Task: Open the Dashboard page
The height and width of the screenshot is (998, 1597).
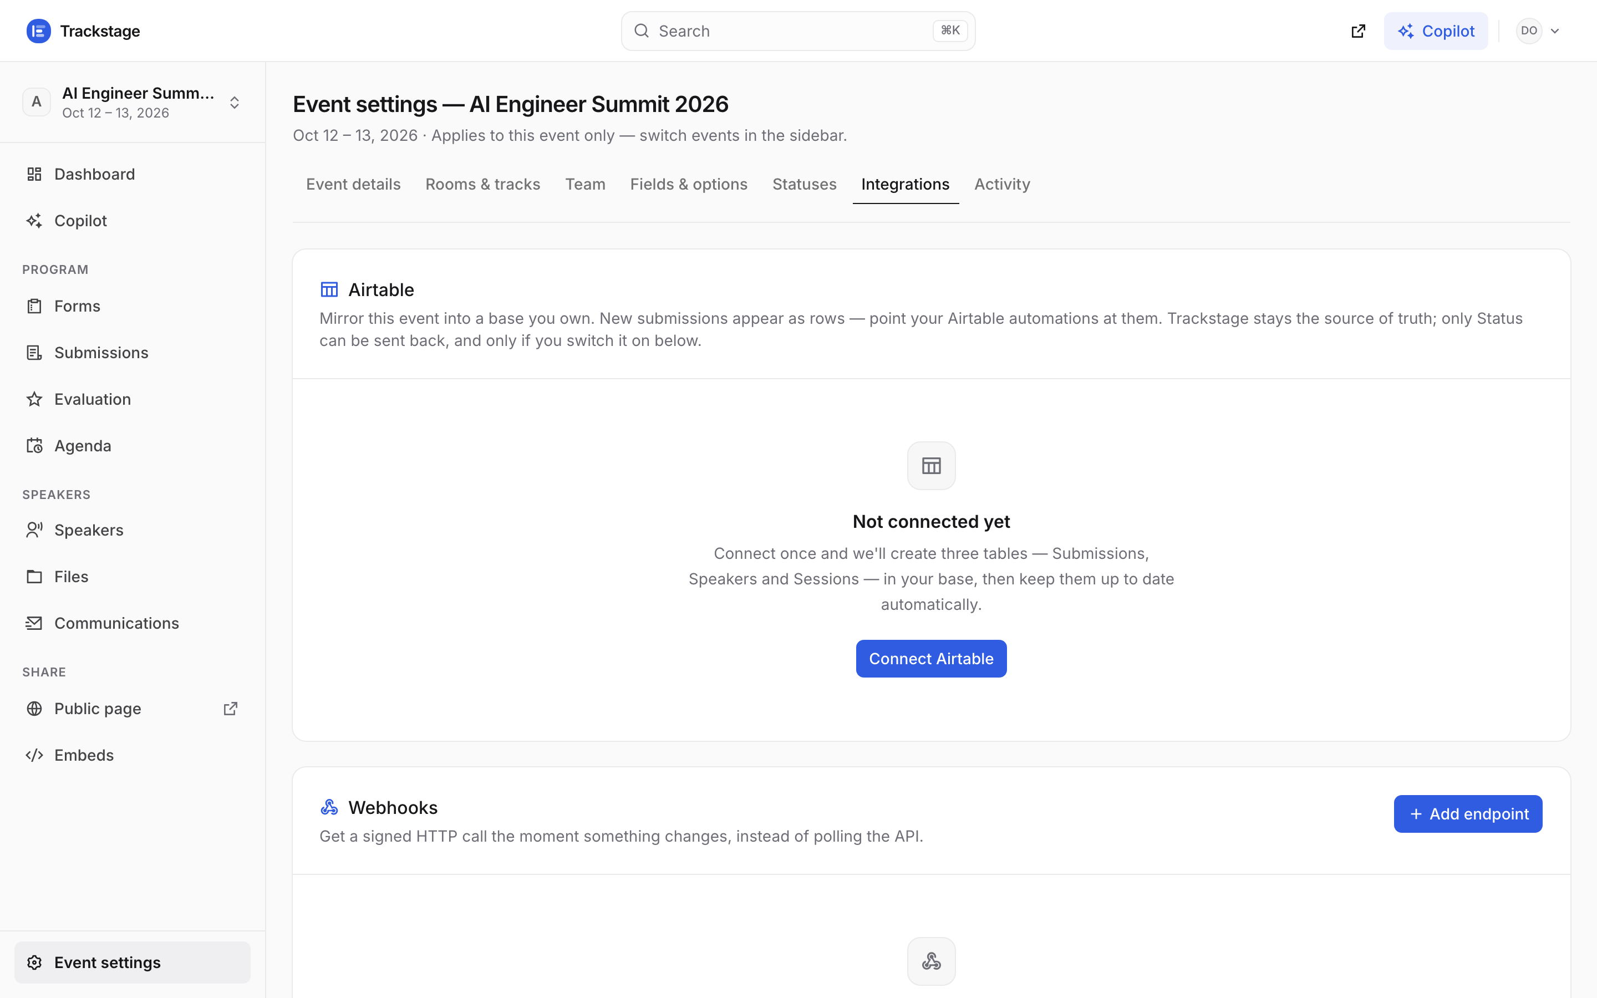Action: [x=133, y=174]
